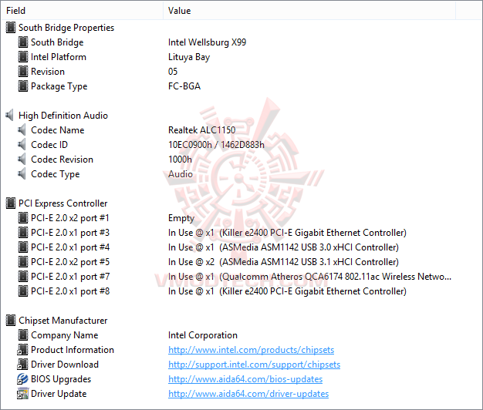The width and height of the screenshot is (483, 410).
Task: Select the Killer e2400 value for port #3
Action: pyautogui.click(x=287, y=233)
